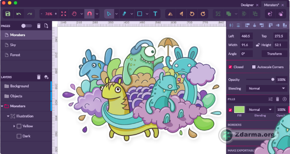Expand the Yellow layer group
The image size is (290, 154).
click(x=14, y=126)
